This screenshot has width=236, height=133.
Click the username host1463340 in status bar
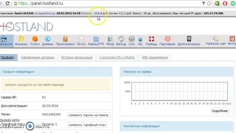point(24,13)
